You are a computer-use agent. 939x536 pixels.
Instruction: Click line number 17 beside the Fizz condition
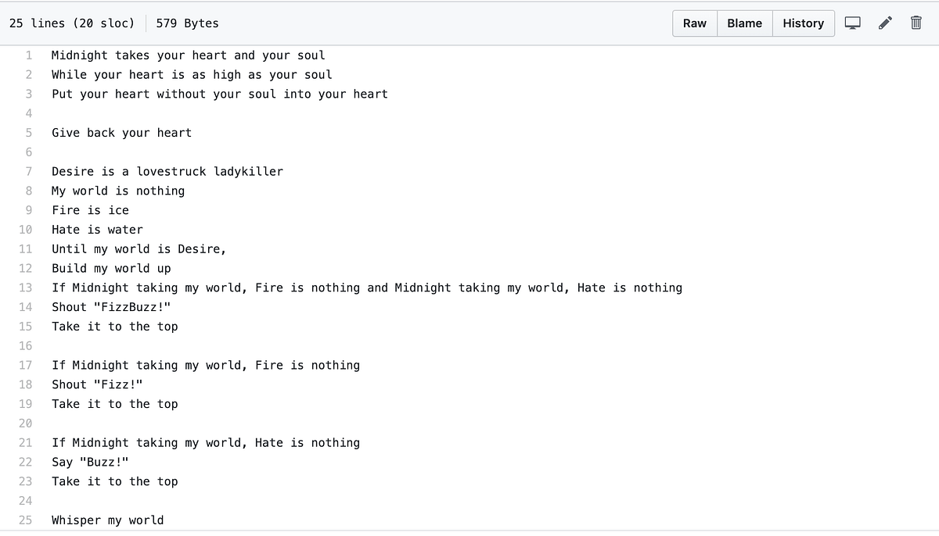coord(25,365)
